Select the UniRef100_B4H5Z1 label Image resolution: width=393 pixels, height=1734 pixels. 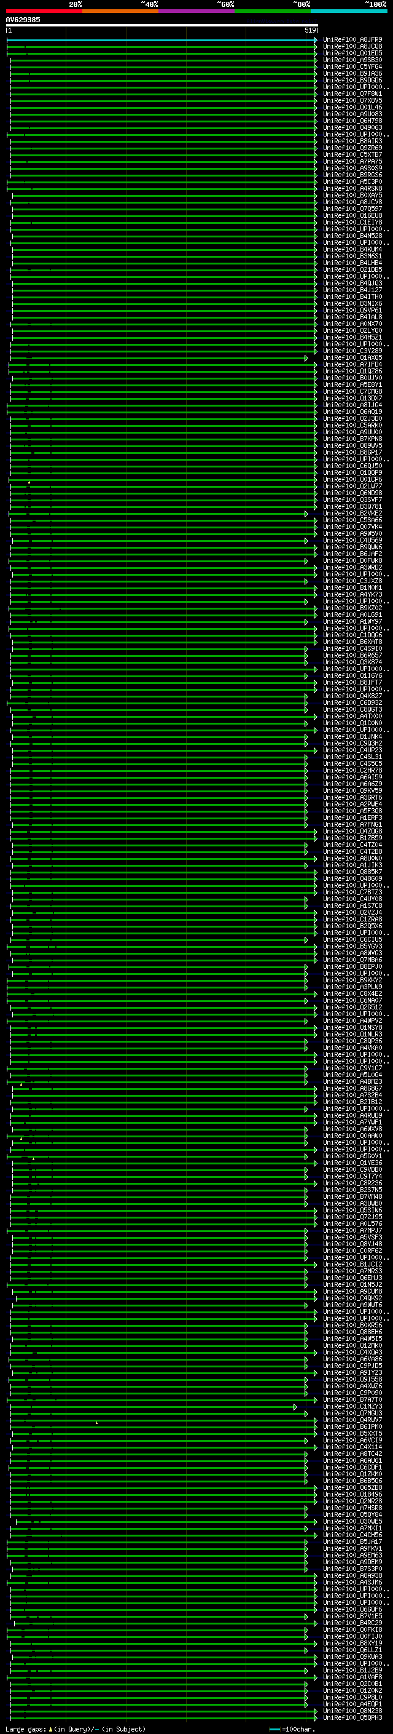(352, 337)
